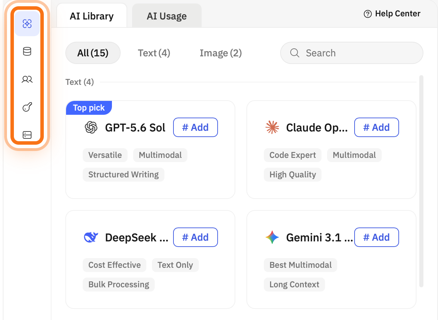Add the DeepSeek model
This screenshot has height=320, width=438.
click(195, 237)
